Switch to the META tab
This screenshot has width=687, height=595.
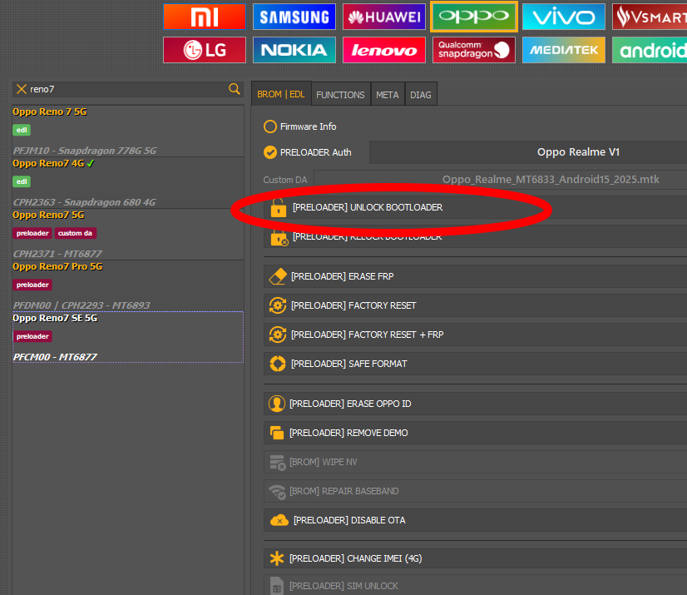pyautogui.click(x=388, y=95)
